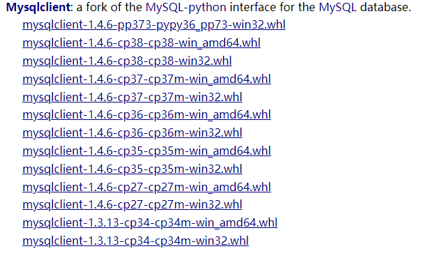Get mysqlclient-1.4.6-cp38-cp38-win32.whl file
Screen dimensions: 426x258
pos(127,61)
